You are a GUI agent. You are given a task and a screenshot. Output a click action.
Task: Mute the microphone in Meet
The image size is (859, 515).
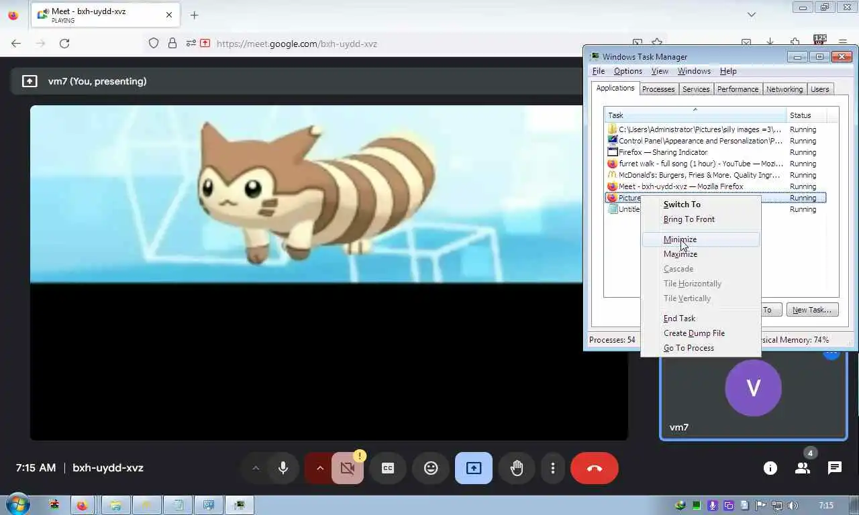coord(283,468)
